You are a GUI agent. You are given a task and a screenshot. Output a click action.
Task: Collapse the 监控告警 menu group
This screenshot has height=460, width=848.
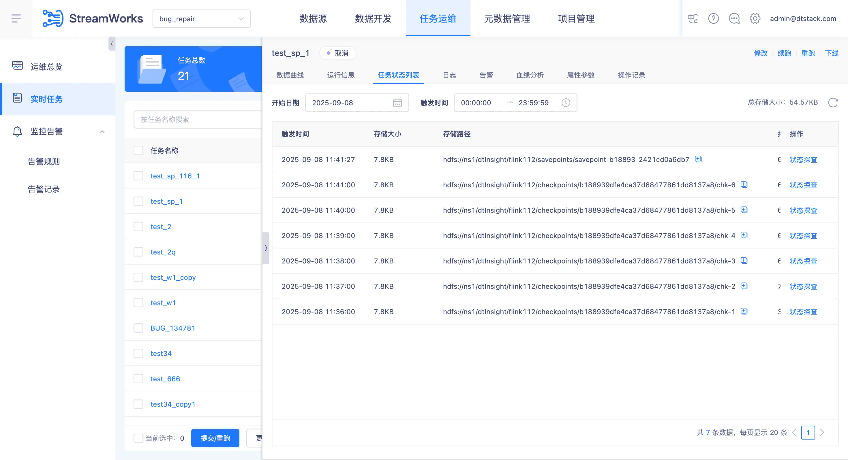pyautogui.click(x=102, y=132)
